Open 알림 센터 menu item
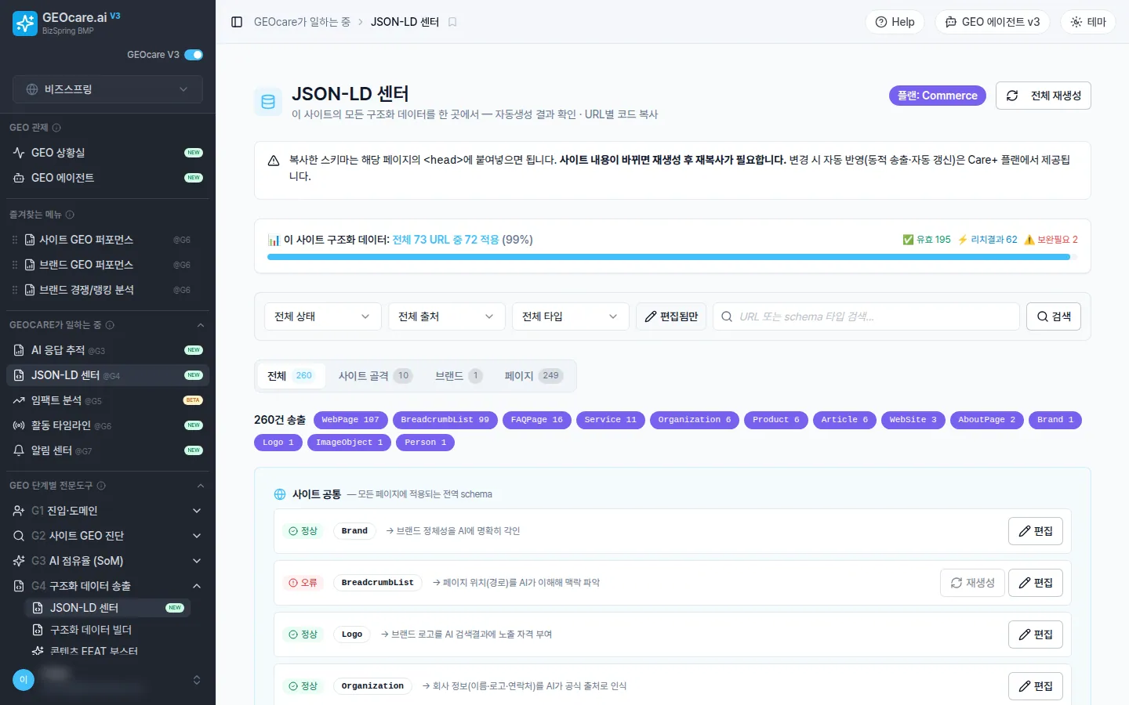The image size is (1129, 705). 107,450
